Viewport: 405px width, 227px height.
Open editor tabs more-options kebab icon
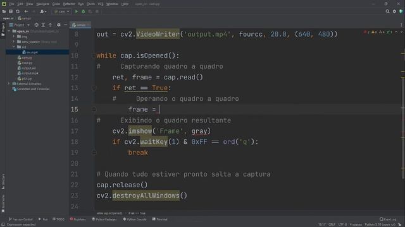pos(401,25)
